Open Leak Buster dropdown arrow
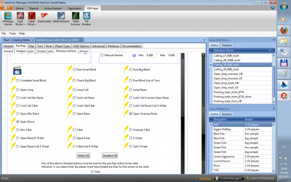Screen dimensions: 291x182 (x=25, y=25)
